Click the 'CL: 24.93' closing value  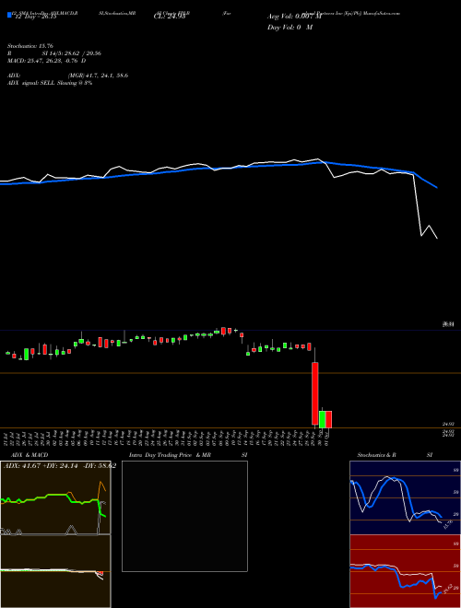[170, 17]
